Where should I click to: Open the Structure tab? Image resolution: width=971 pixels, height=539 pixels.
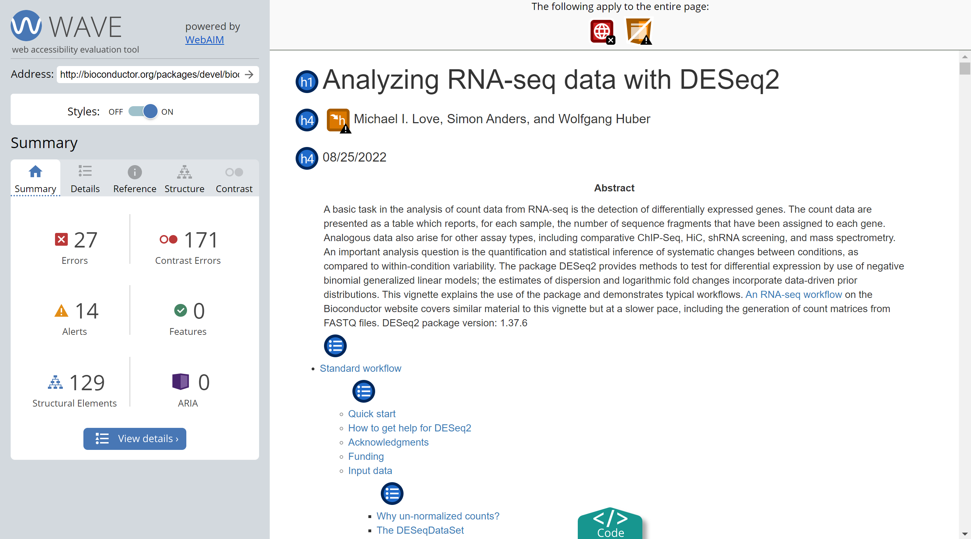coord(184,178)
